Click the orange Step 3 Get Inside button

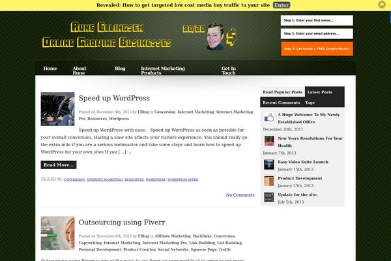click(317, 49)
